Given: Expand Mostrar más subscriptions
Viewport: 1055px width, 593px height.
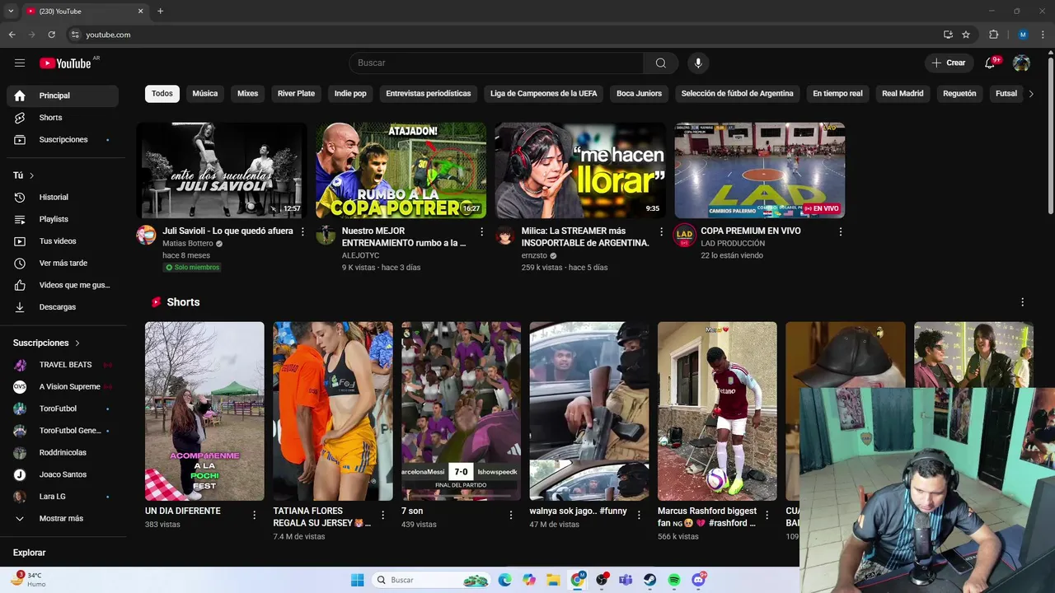Looking at the screenshot, I should (x=63, y=519).
